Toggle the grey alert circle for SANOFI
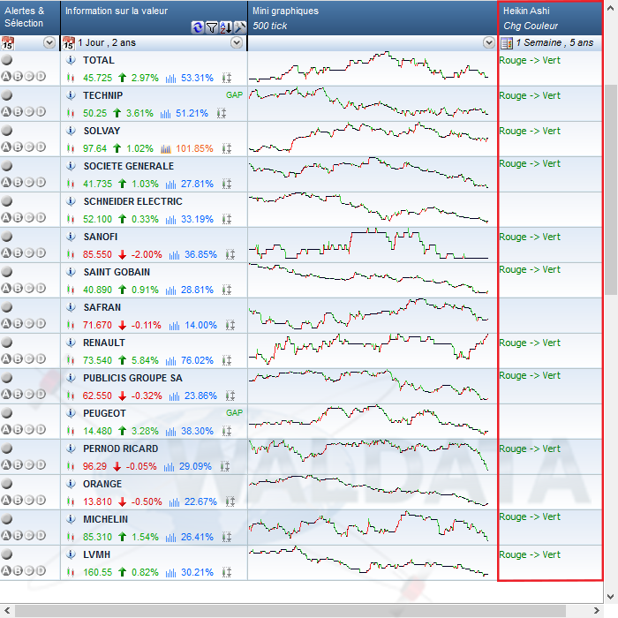Viewport: 618px width, 618px height. (7, 237)
